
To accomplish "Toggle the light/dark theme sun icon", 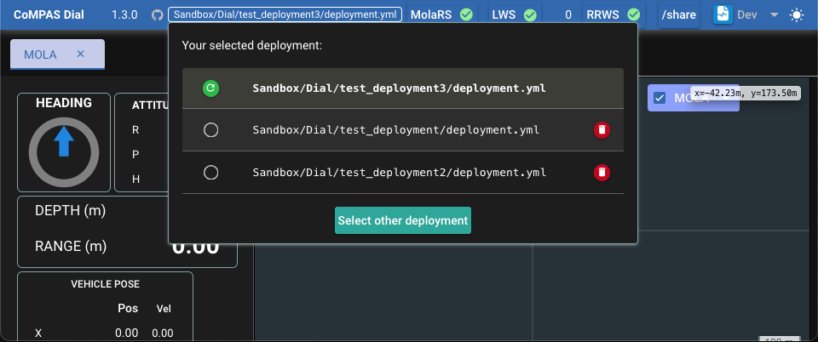I will 797,15.
